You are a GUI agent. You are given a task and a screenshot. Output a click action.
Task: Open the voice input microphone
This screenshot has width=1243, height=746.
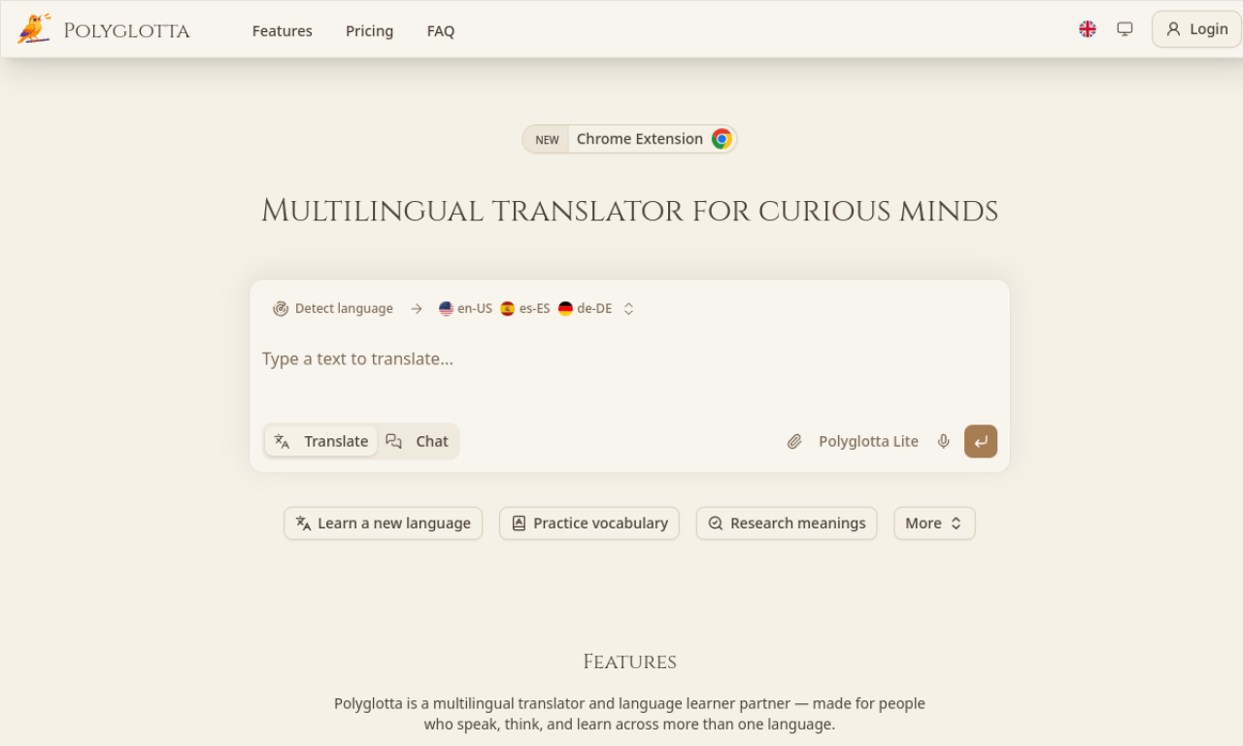[943, 441]
